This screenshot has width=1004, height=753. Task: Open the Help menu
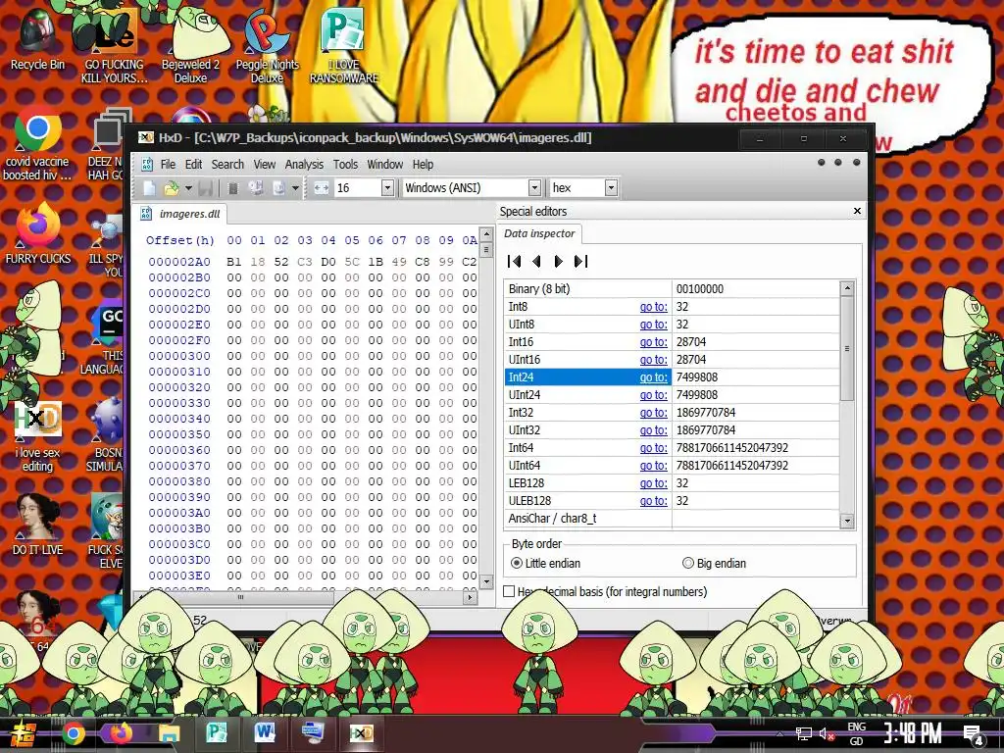coord(423,165)
